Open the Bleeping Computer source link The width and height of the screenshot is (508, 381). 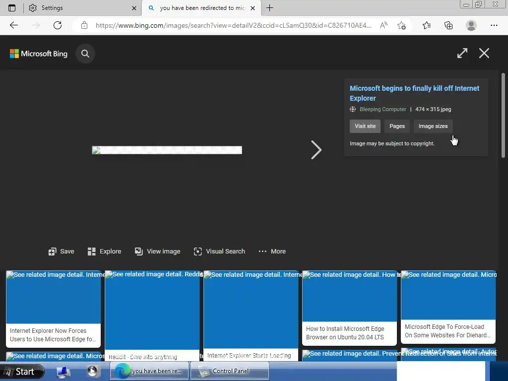click(x=382, y=109)
